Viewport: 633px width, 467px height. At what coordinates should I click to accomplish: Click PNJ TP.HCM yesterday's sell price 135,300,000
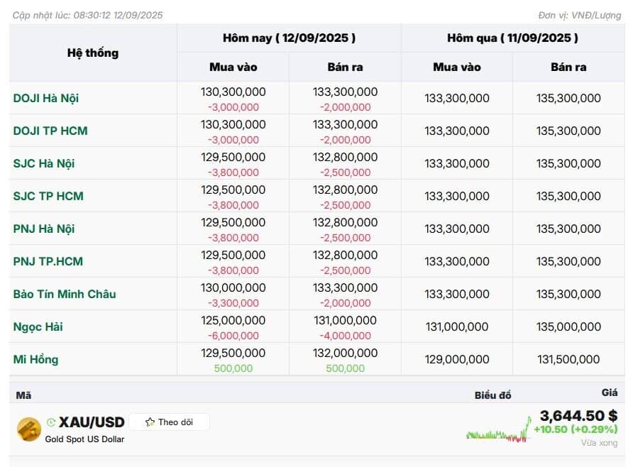tap(568, 262)
